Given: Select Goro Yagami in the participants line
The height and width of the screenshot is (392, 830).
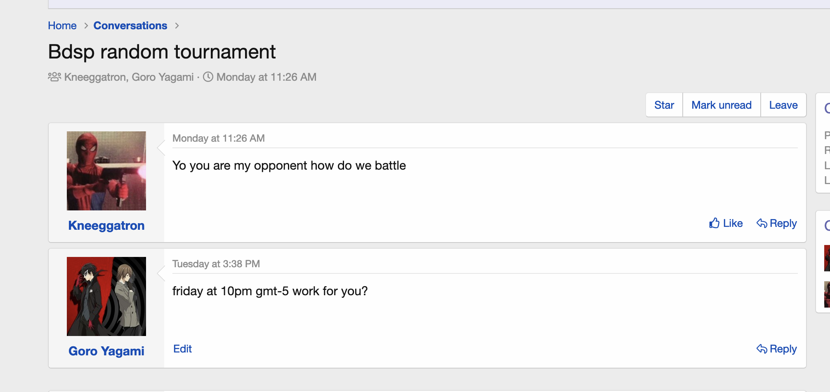Looking at the screenshot, I should pos(163,77).
